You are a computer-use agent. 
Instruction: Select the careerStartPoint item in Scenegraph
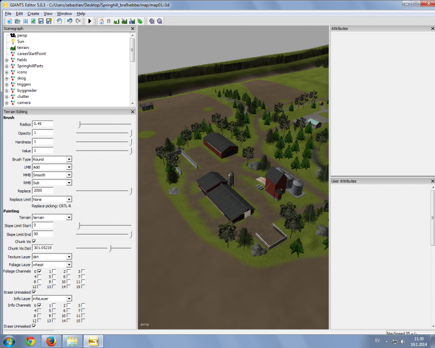coord(31,54)
